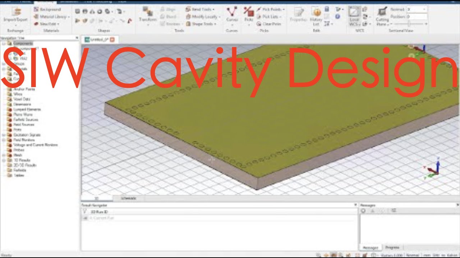Open the Bend Tools dropdown
Screen dimensions: 460x258
[200, 9]
